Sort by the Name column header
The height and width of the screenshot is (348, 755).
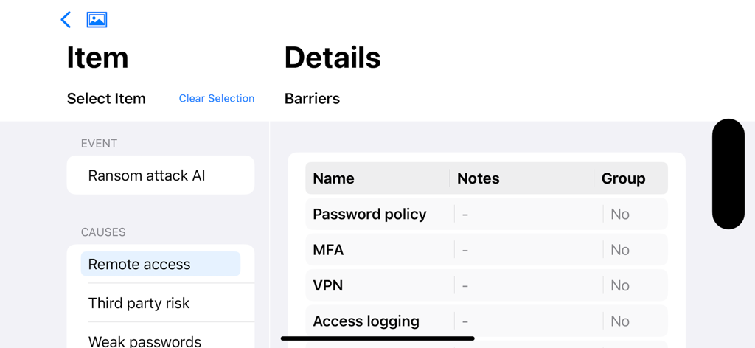click(333, 178)
